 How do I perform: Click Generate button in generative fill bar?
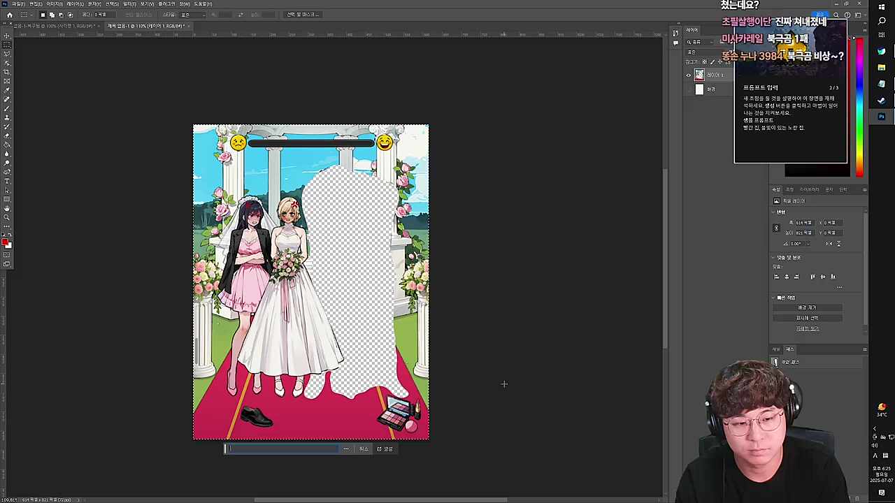pos(385,449)
